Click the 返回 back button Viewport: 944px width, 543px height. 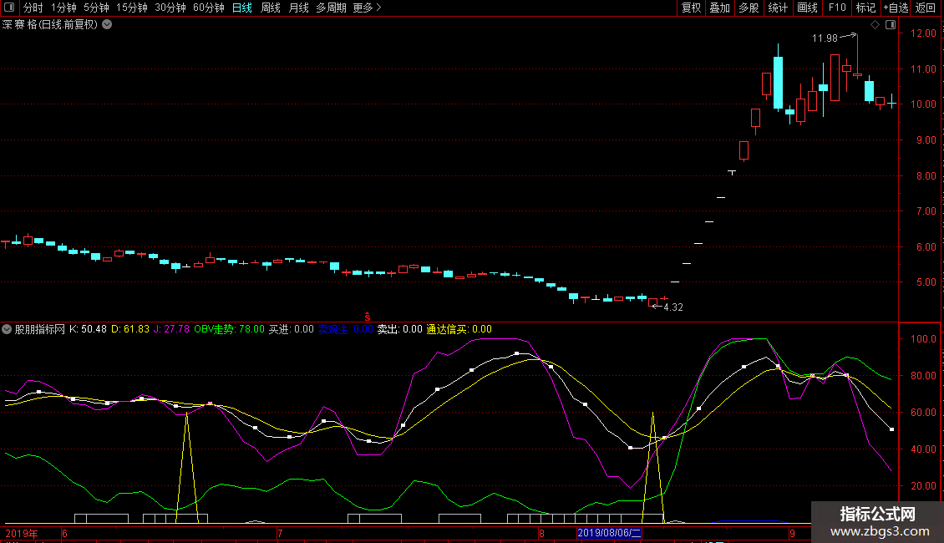pos(926,8)
